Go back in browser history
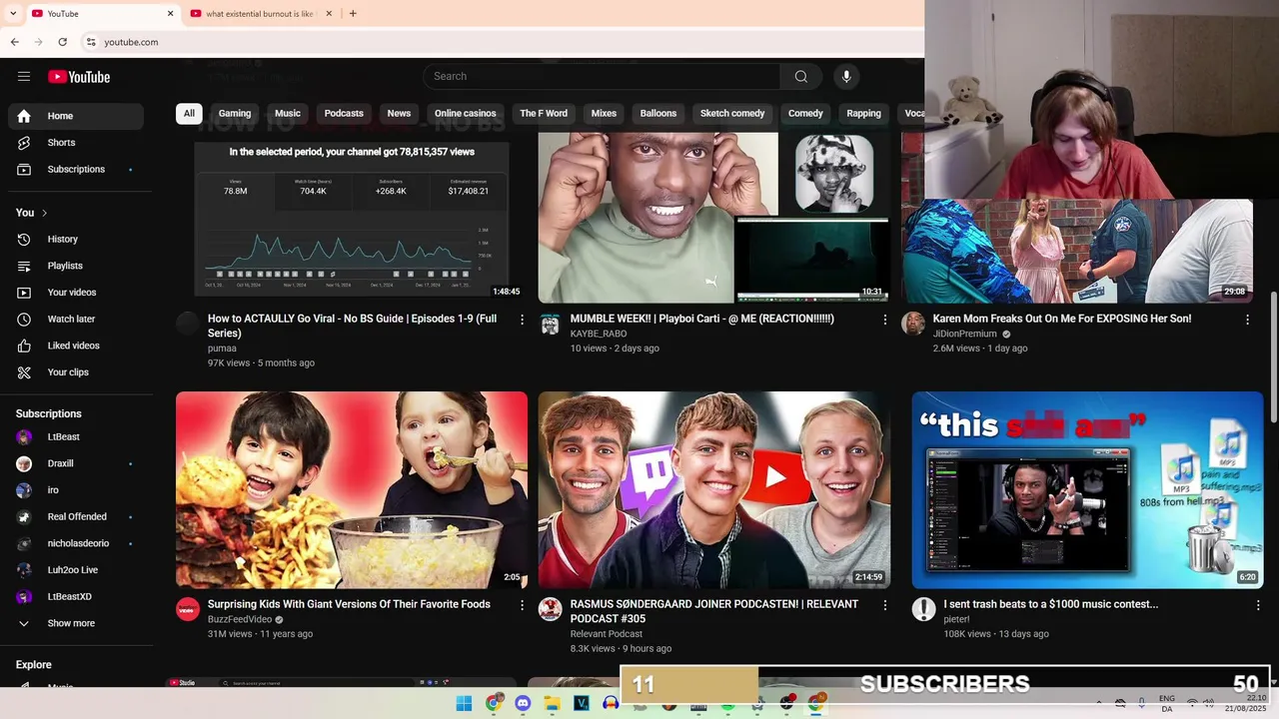The width and height of the screenshot is (1279, 719). point(14,42)
